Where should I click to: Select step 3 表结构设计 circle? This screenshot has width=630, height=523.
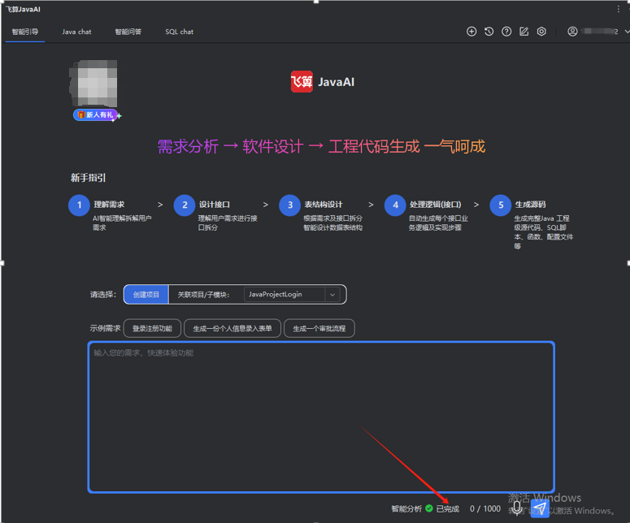[x=289, y=205]
